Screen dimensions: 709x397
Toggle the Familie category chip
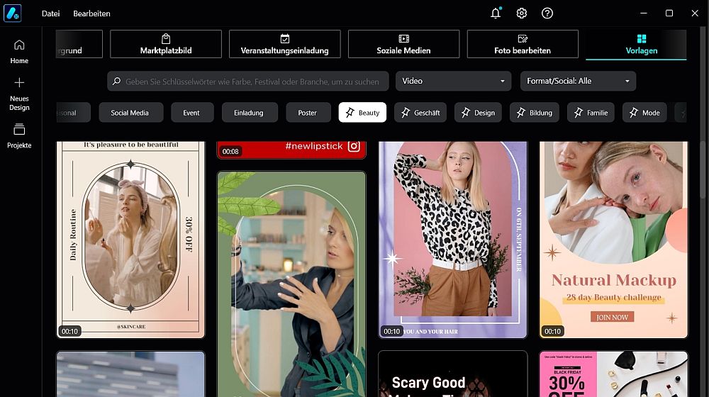click(591, 113)
